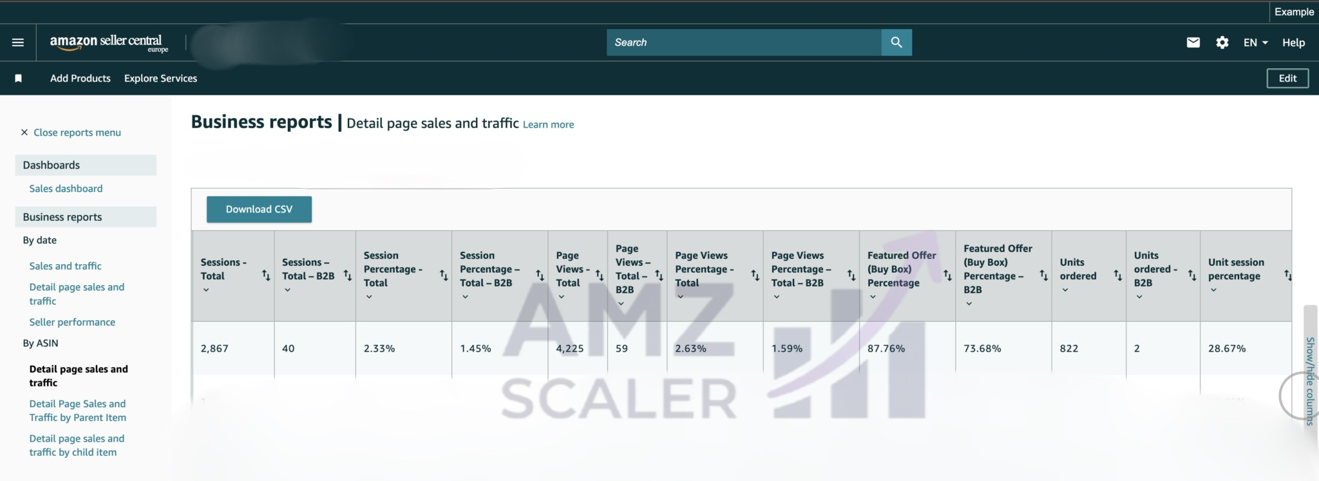This screenshot has width=1319, height=481.
Task: Open Explore Services in the top bar
Action: (x=160, y=79)
